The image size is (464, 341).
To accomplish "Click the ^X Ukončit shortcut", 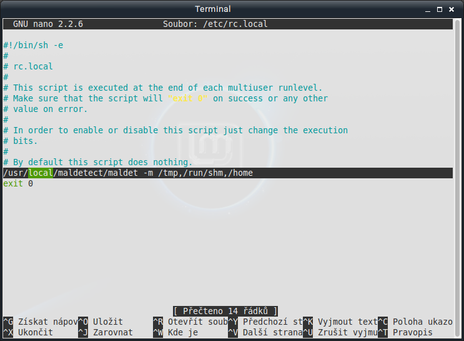I will click(28, 332).
